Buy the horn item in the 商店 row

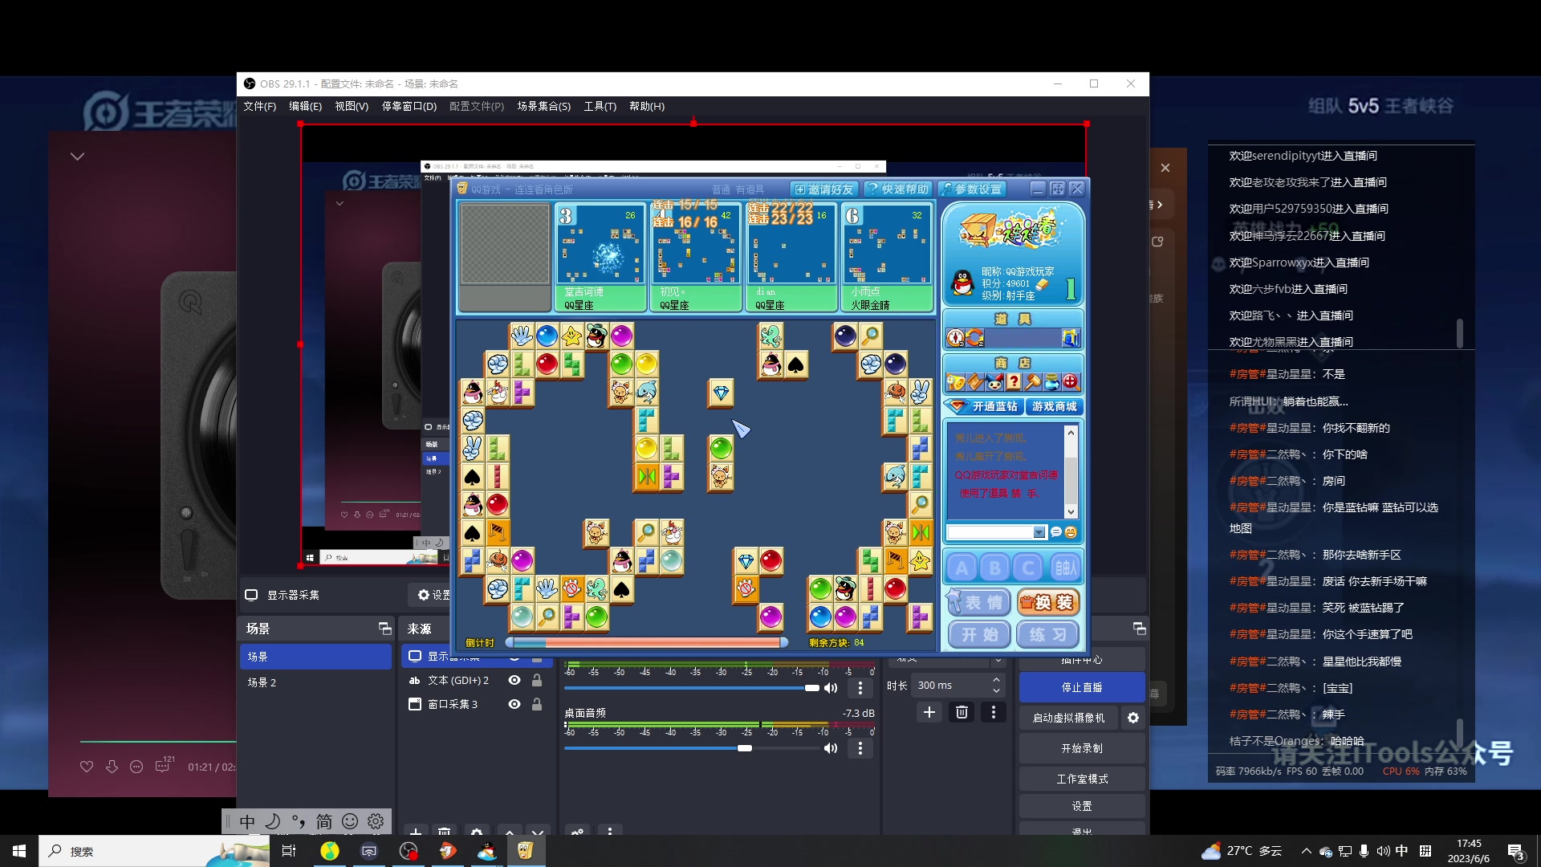tap(955, 382)
